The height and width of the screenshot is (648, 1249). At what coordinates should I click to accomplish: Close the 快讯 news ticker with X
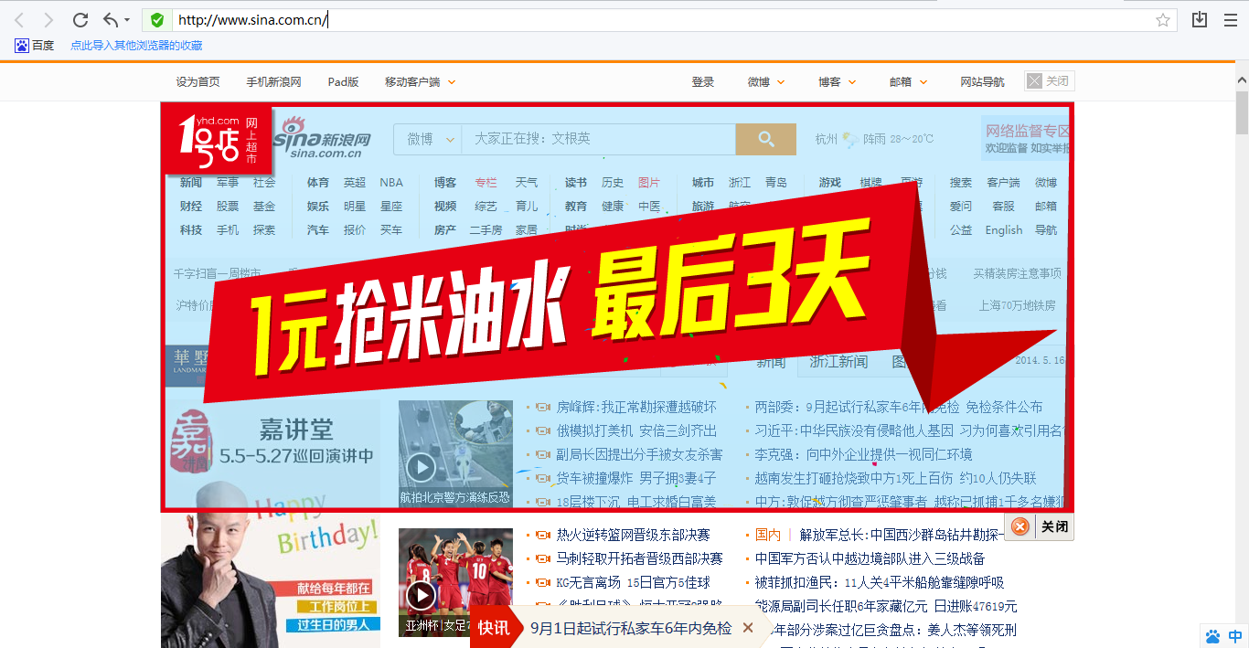click(x=748, y=628)
